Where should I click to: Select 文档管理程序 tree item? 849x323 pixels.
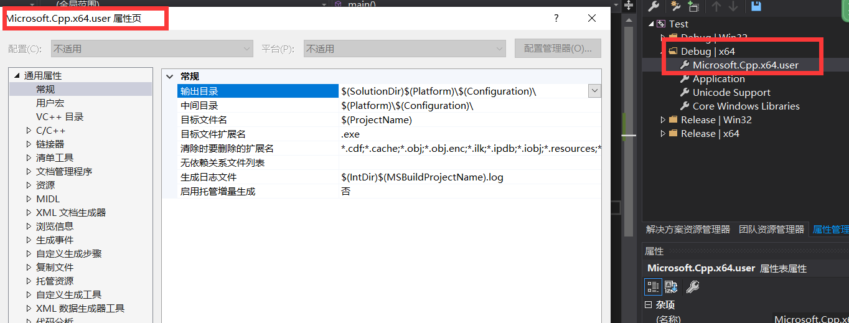64,172
